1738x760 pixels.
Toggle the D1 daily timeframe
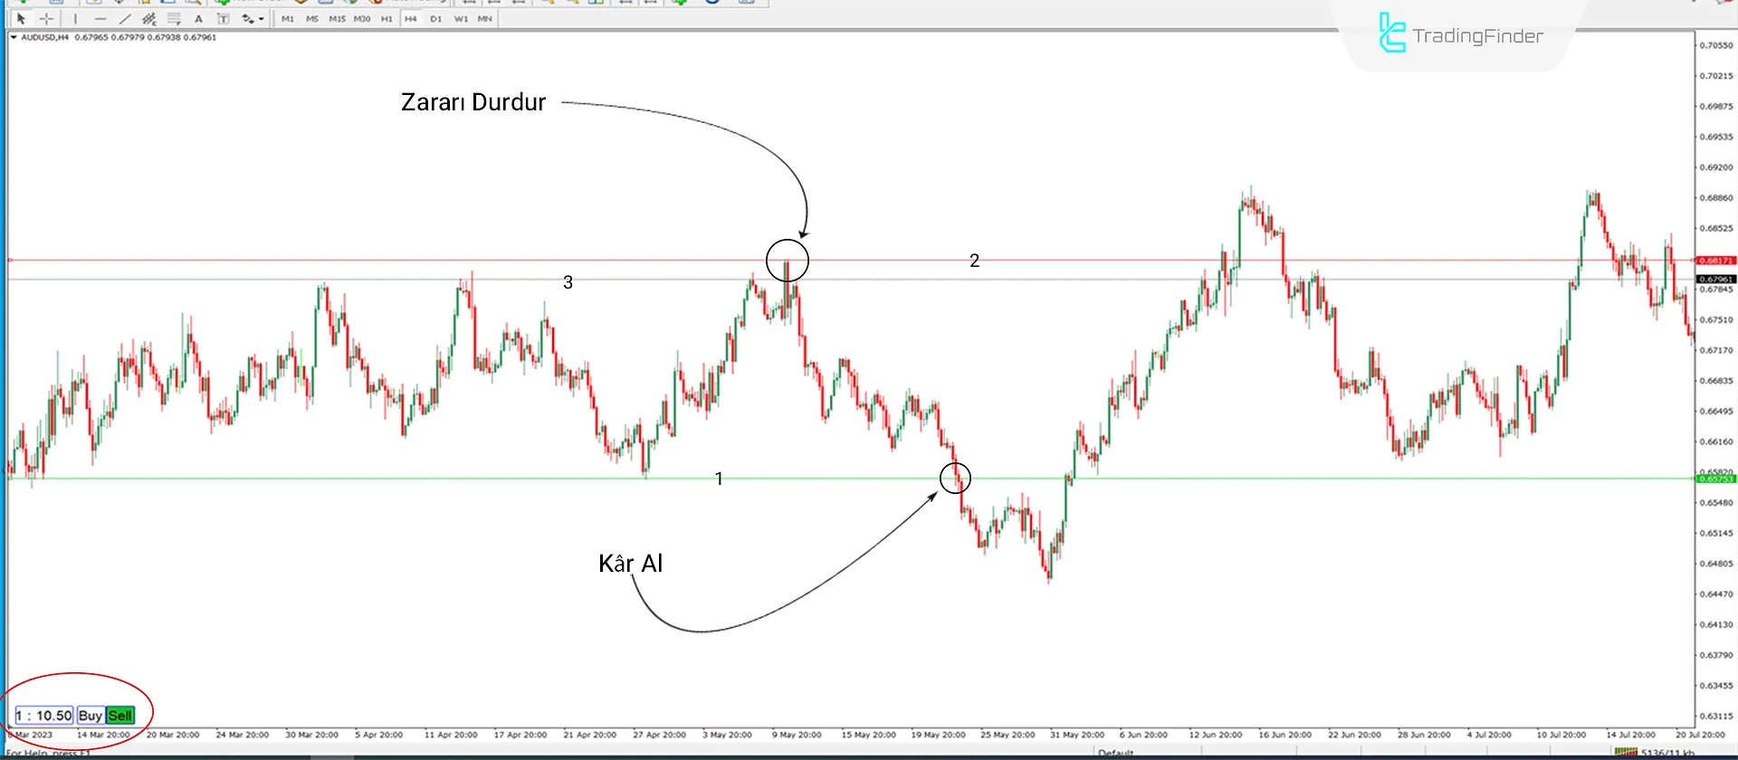pyautogui.click(x=436, y=19)
